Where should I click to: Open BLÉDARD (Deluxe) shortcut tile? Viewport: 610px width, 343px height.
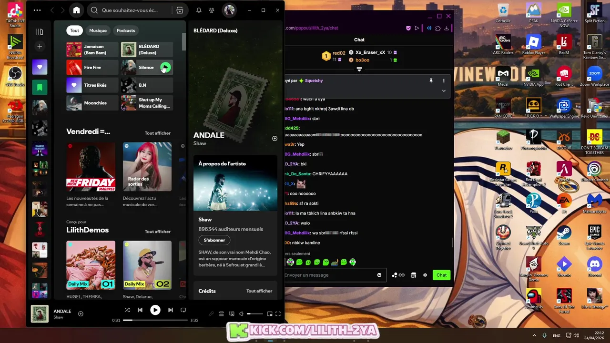[x=147, y=50]
